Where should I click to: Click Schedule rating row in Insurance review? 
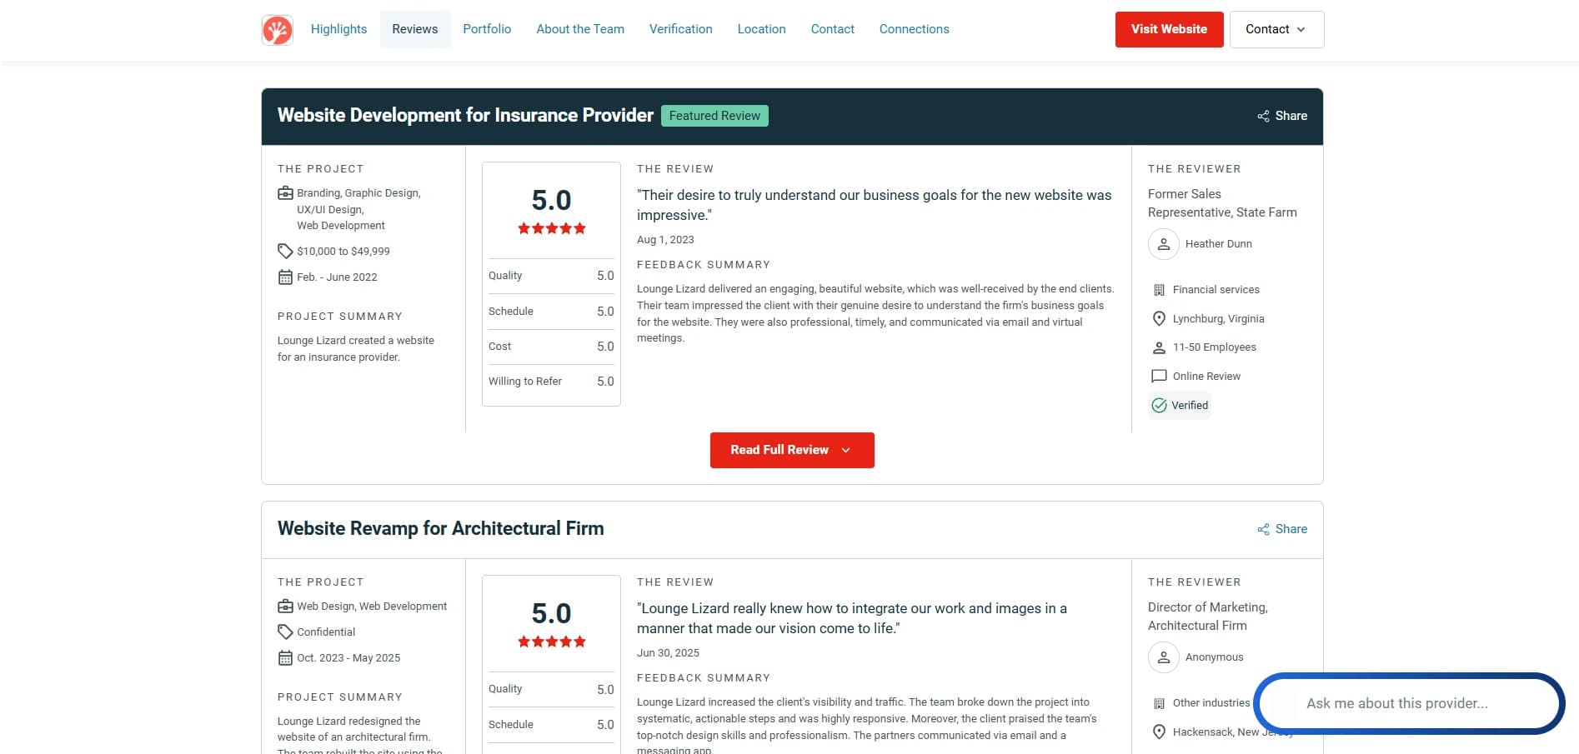coord(551,312)
